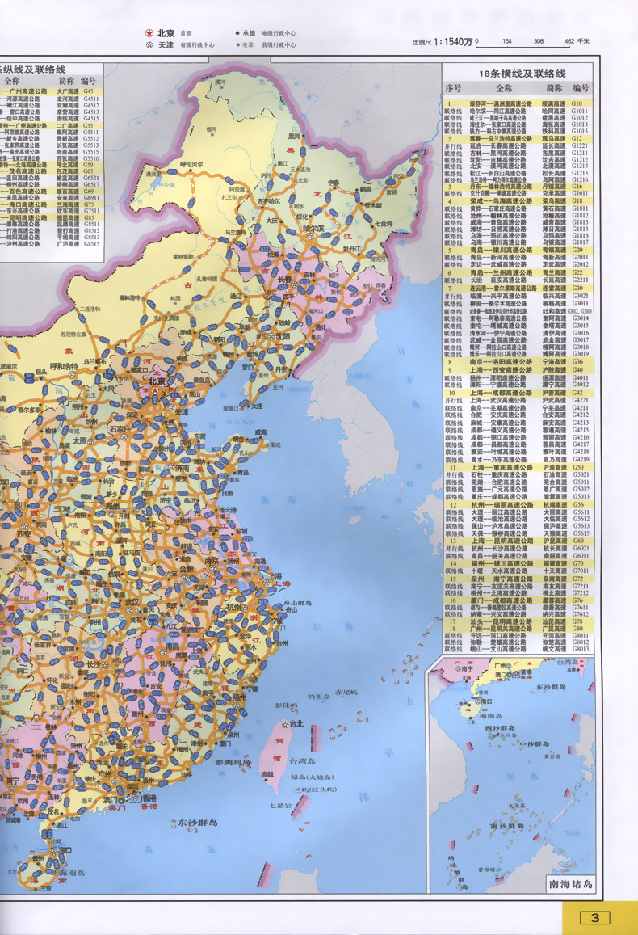Click the 石家庄 city label on map
Viewport: 638px width, 935px height.
(x=120, y=429)
